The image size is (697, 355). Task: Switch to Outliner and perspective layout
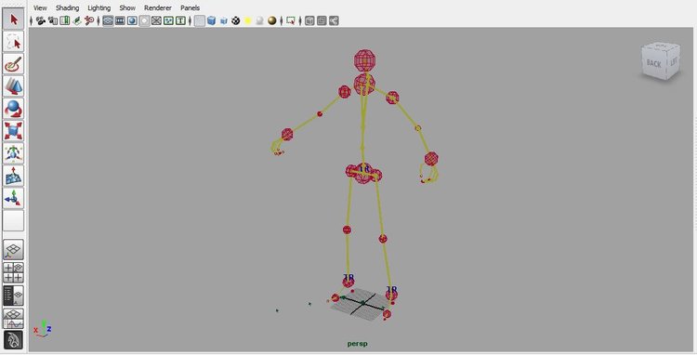(13, 296)
